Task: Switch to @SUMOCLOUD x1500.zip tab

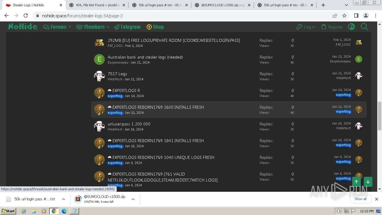Action: pos(222,5)
